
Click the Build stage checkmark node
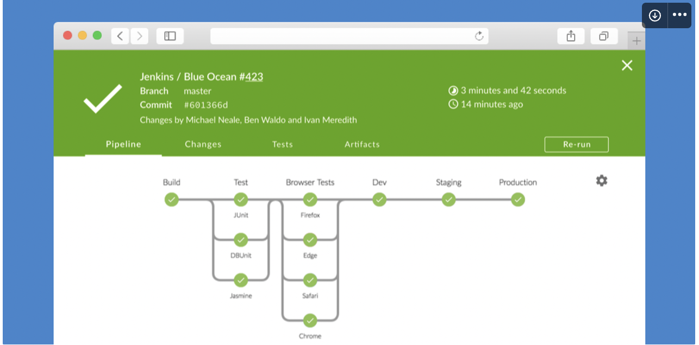tap(172, 200)
